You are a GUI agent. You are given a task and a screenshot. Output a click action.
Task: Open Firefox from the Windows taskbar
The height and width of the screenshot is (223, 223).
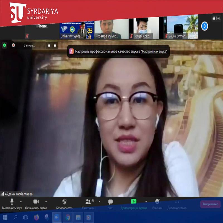tap(36, 217)
